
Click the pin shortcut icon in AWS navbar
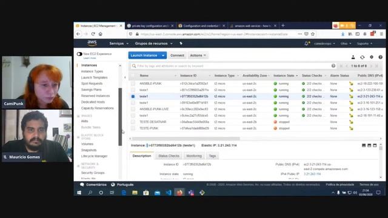pos(181,44)
